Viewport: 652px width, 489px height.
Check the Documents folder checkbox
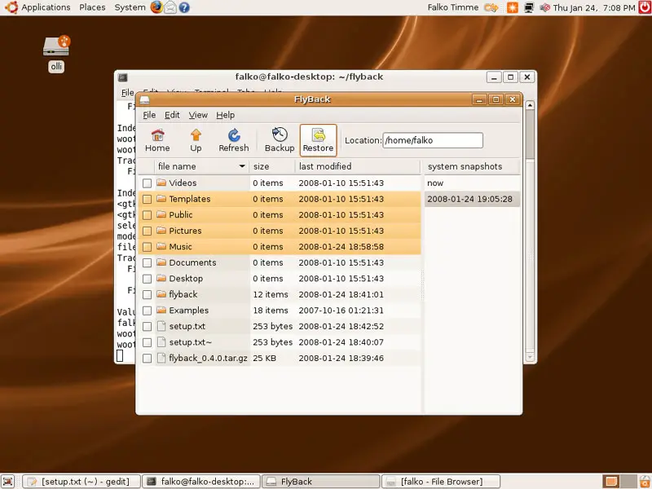click(147, 262)
